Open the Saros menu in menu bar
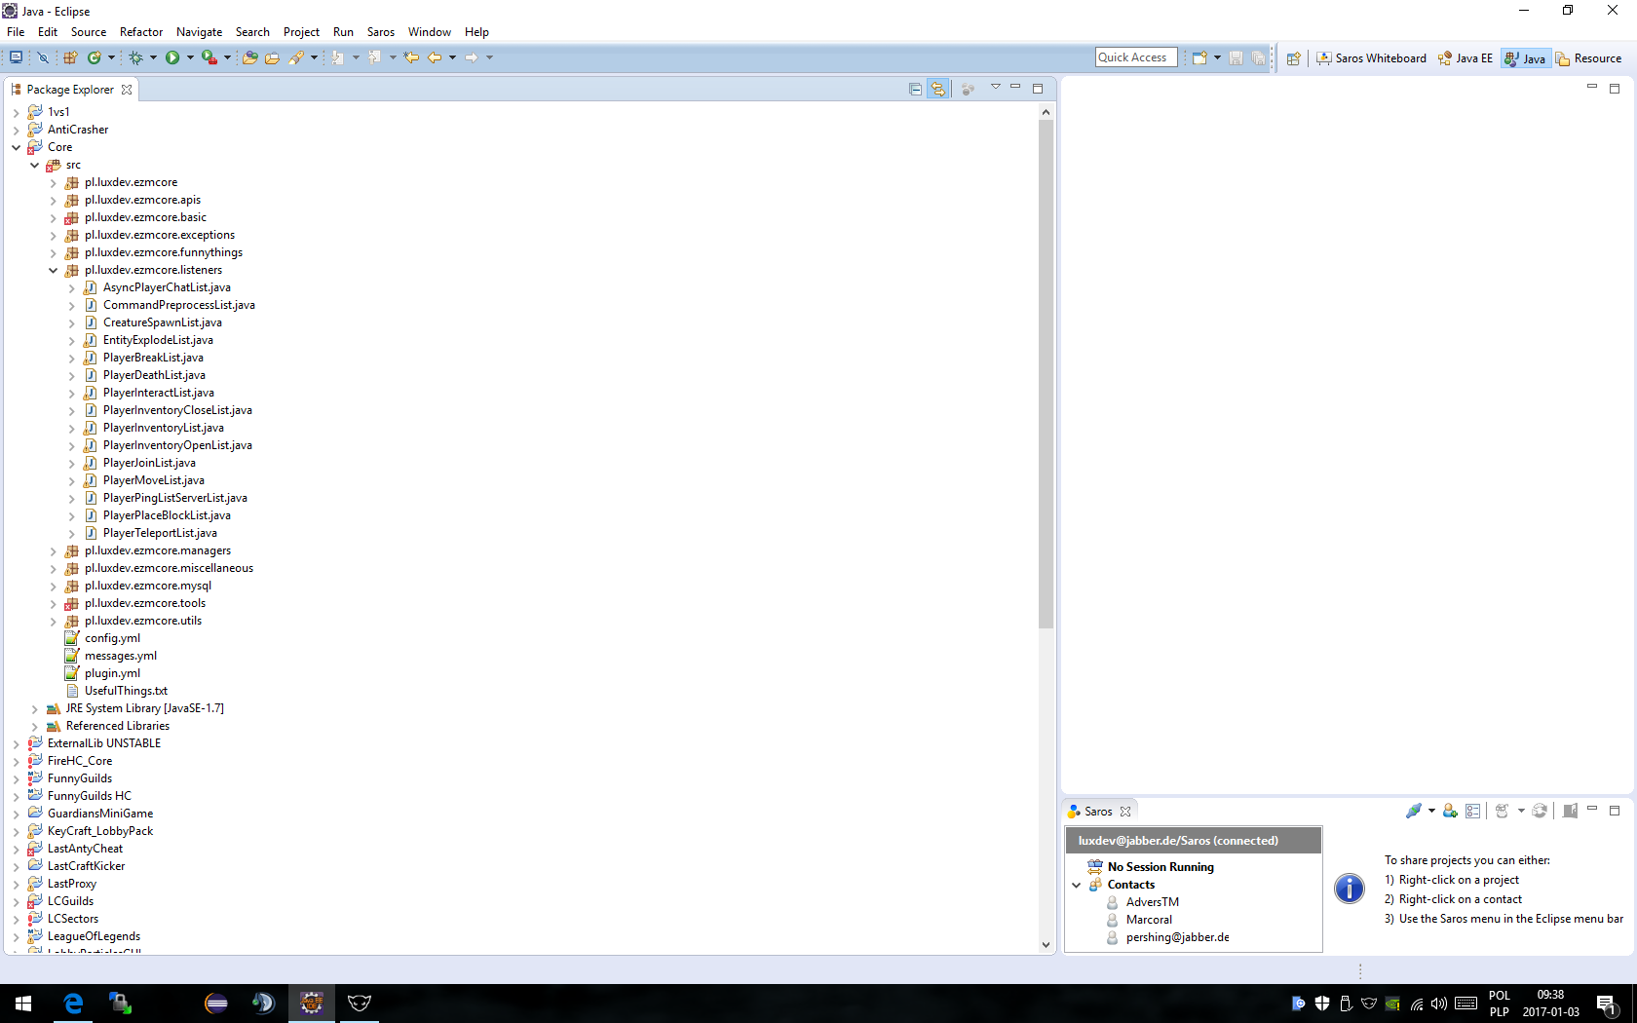Screen dimensions: 1637x1023 tap(380, 32)
